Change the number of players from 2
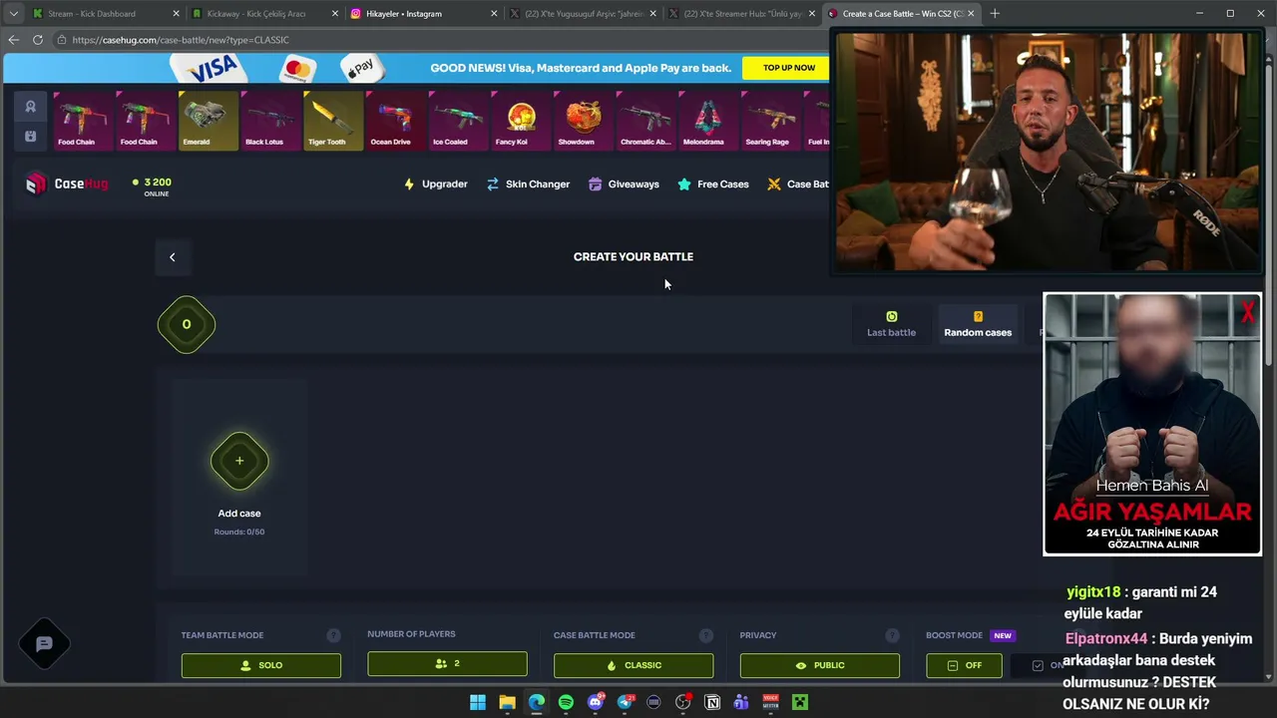Screen dimensions: 1277x718 [447, 664]
